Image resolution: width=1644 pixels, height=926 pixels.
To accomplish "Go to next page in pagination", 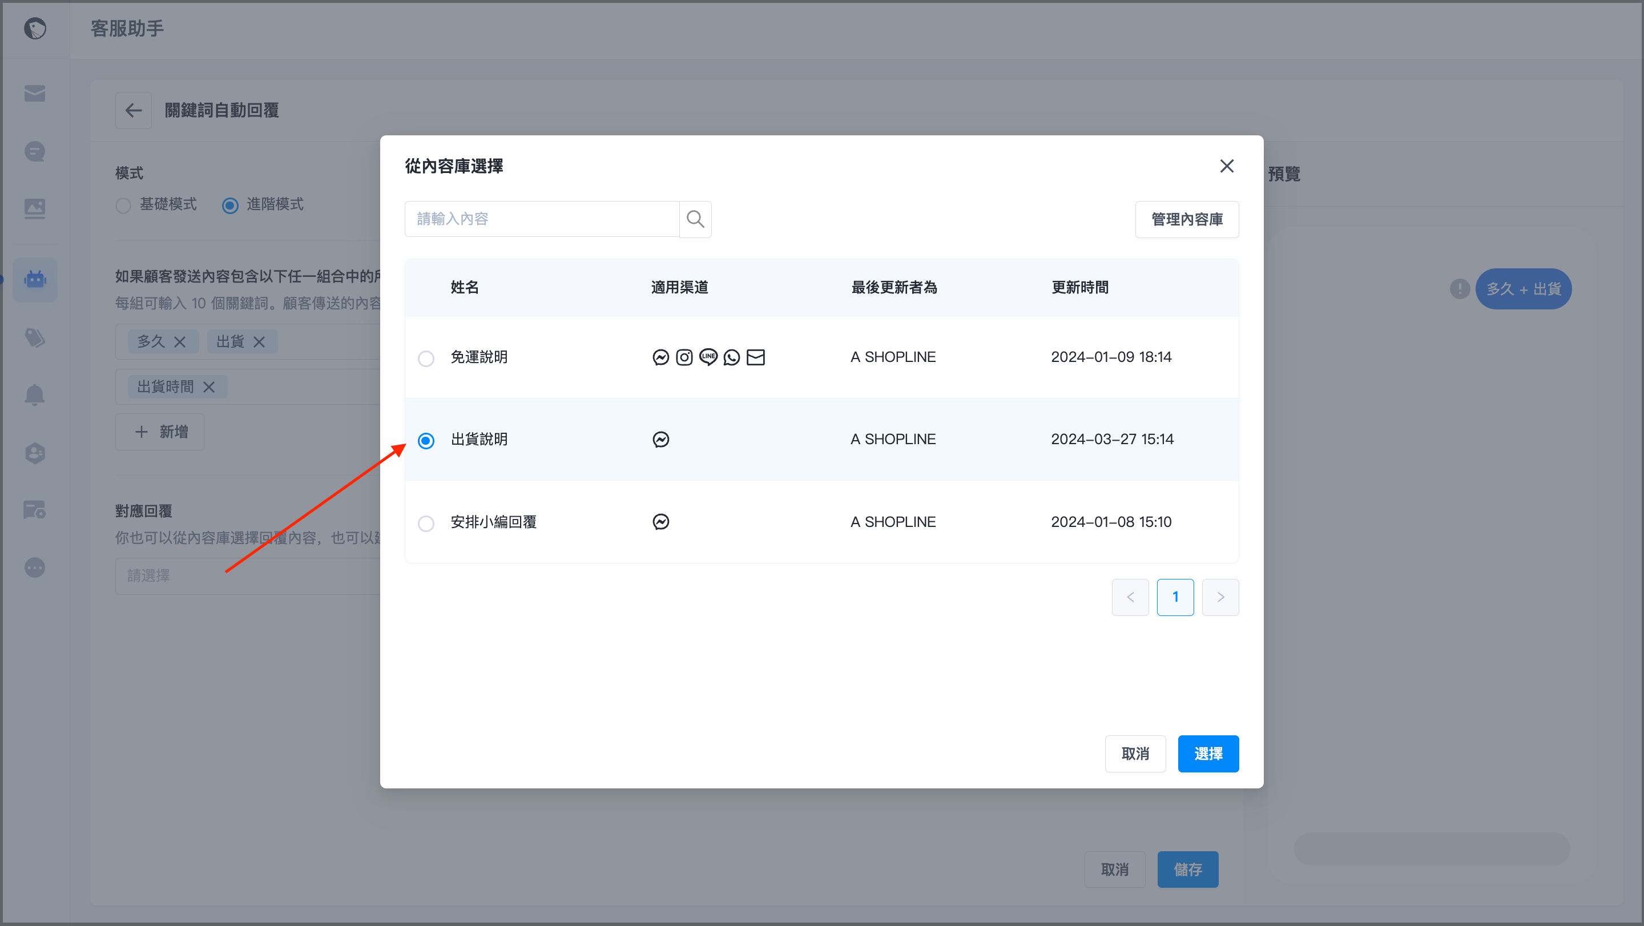I will click(x=1220, y=597).
